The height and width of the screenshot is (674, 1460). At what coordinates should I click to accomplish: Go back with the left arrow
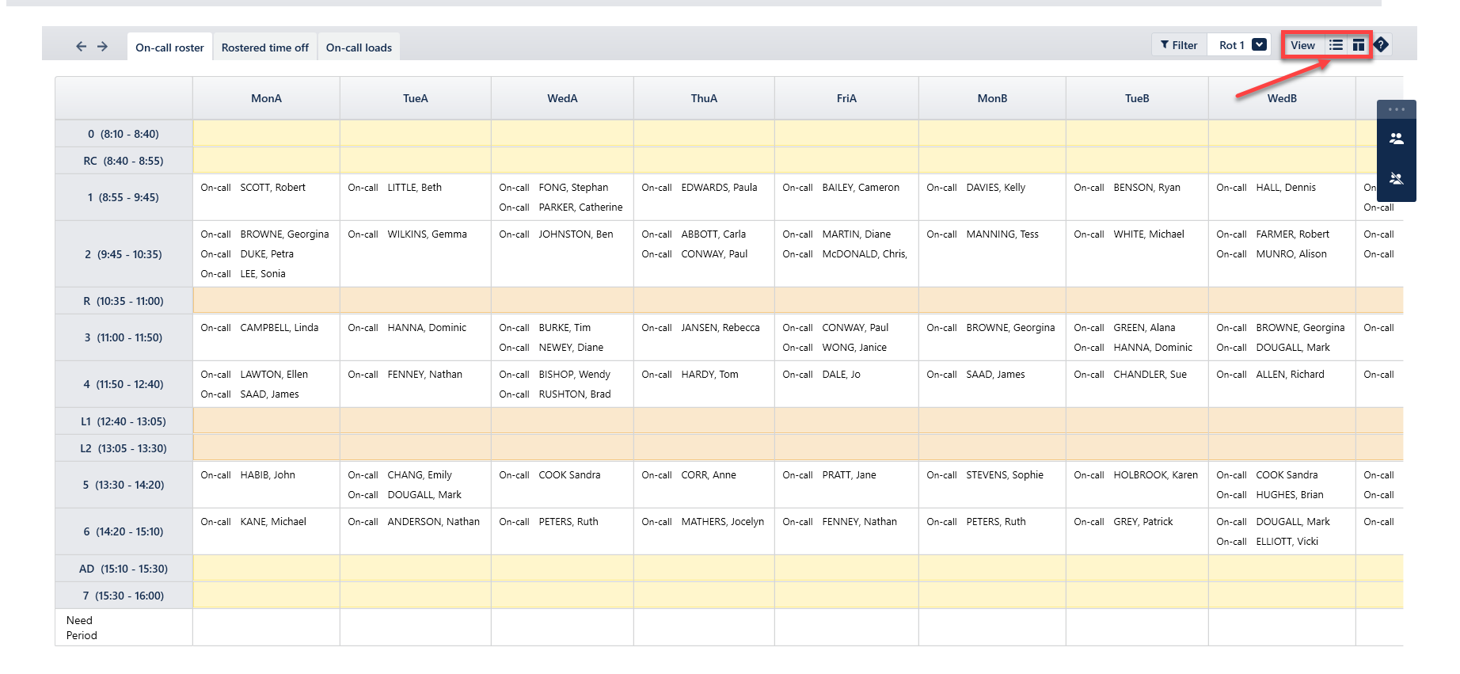pyautogui.click(x=81, y=47)
